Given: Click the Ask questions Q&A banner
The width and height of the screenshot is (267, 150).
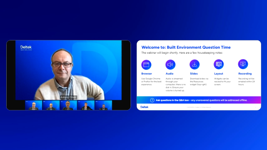Looking at the screenshot, I should click(x=199, y=100).
